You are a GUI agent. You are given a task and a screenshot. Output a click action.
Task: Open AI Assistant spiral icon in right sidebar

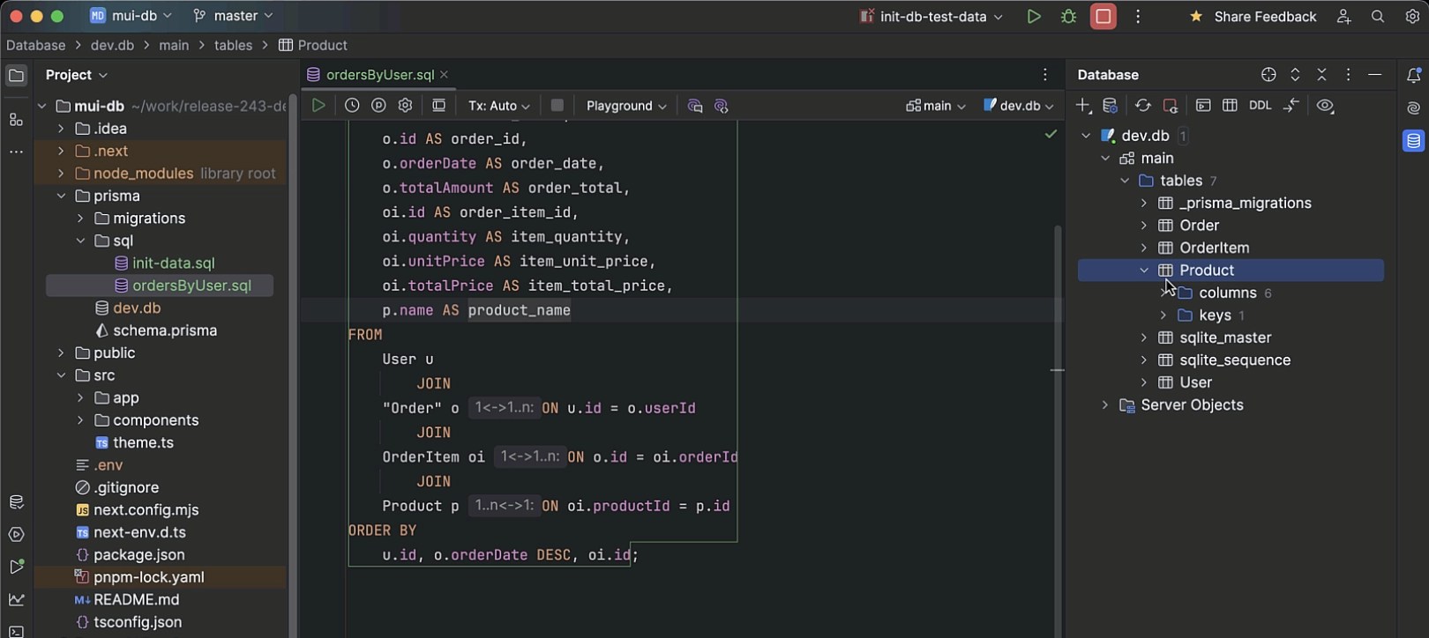(1413, 108)
